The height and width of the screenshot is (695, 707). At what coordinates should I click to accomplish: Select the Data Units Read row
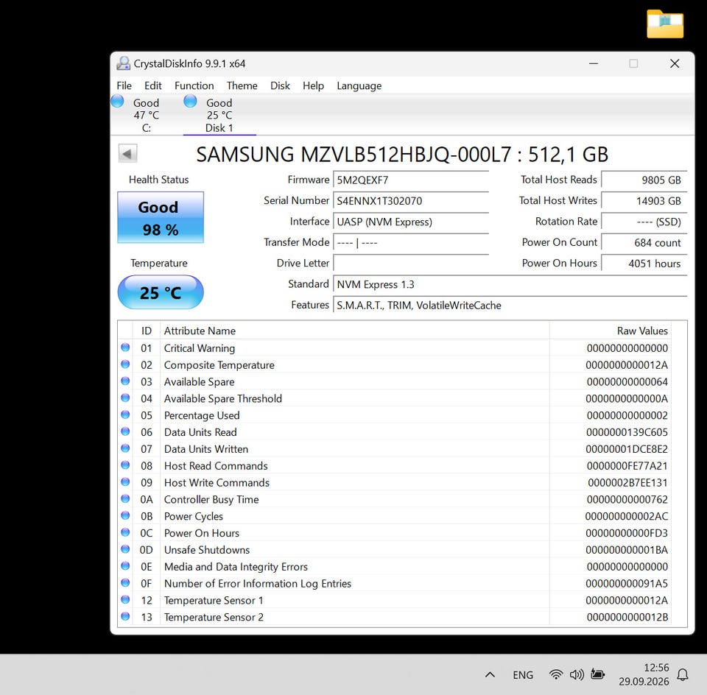point(395,432)
